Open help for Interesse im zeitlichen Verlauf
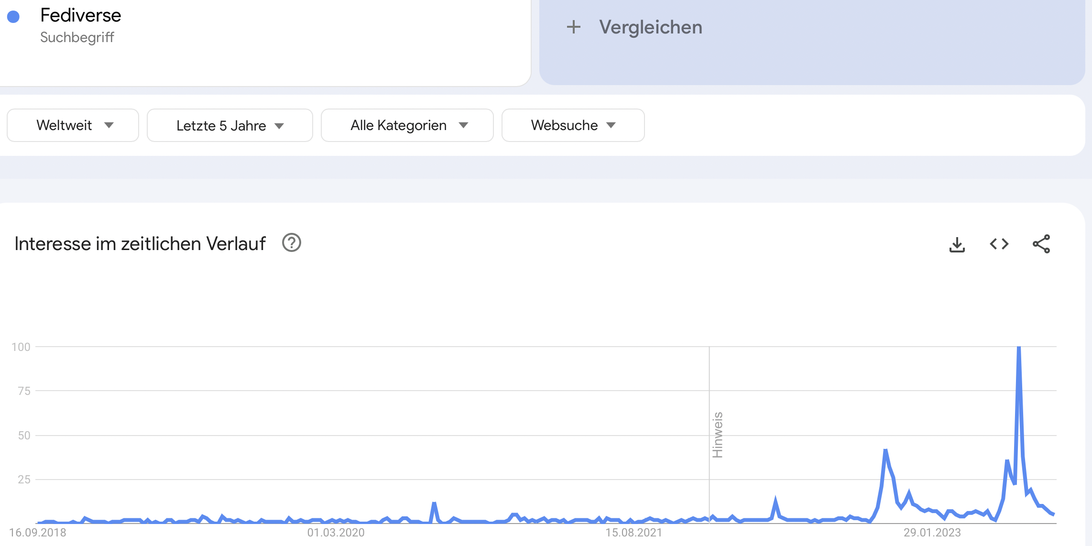The height and width of the screenshot is (546, 1092). 292,243
